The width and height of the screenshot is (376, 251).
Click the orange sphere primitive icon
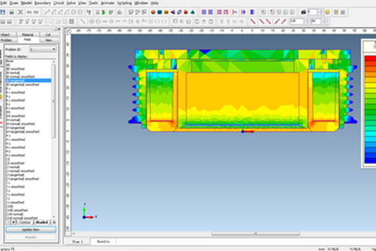[x=153, y=12]
